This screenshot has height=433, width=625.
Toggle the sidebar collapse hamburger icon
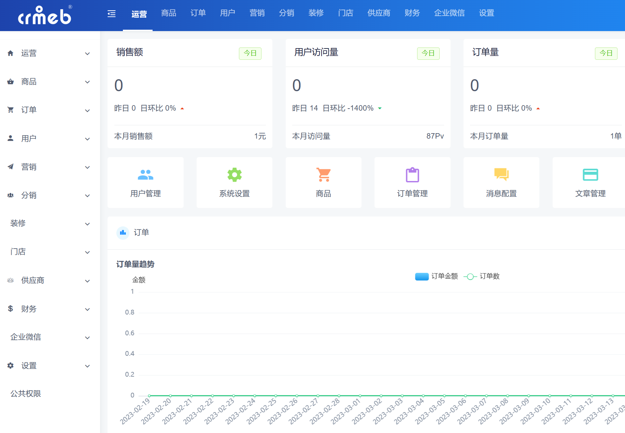point(112,14)
